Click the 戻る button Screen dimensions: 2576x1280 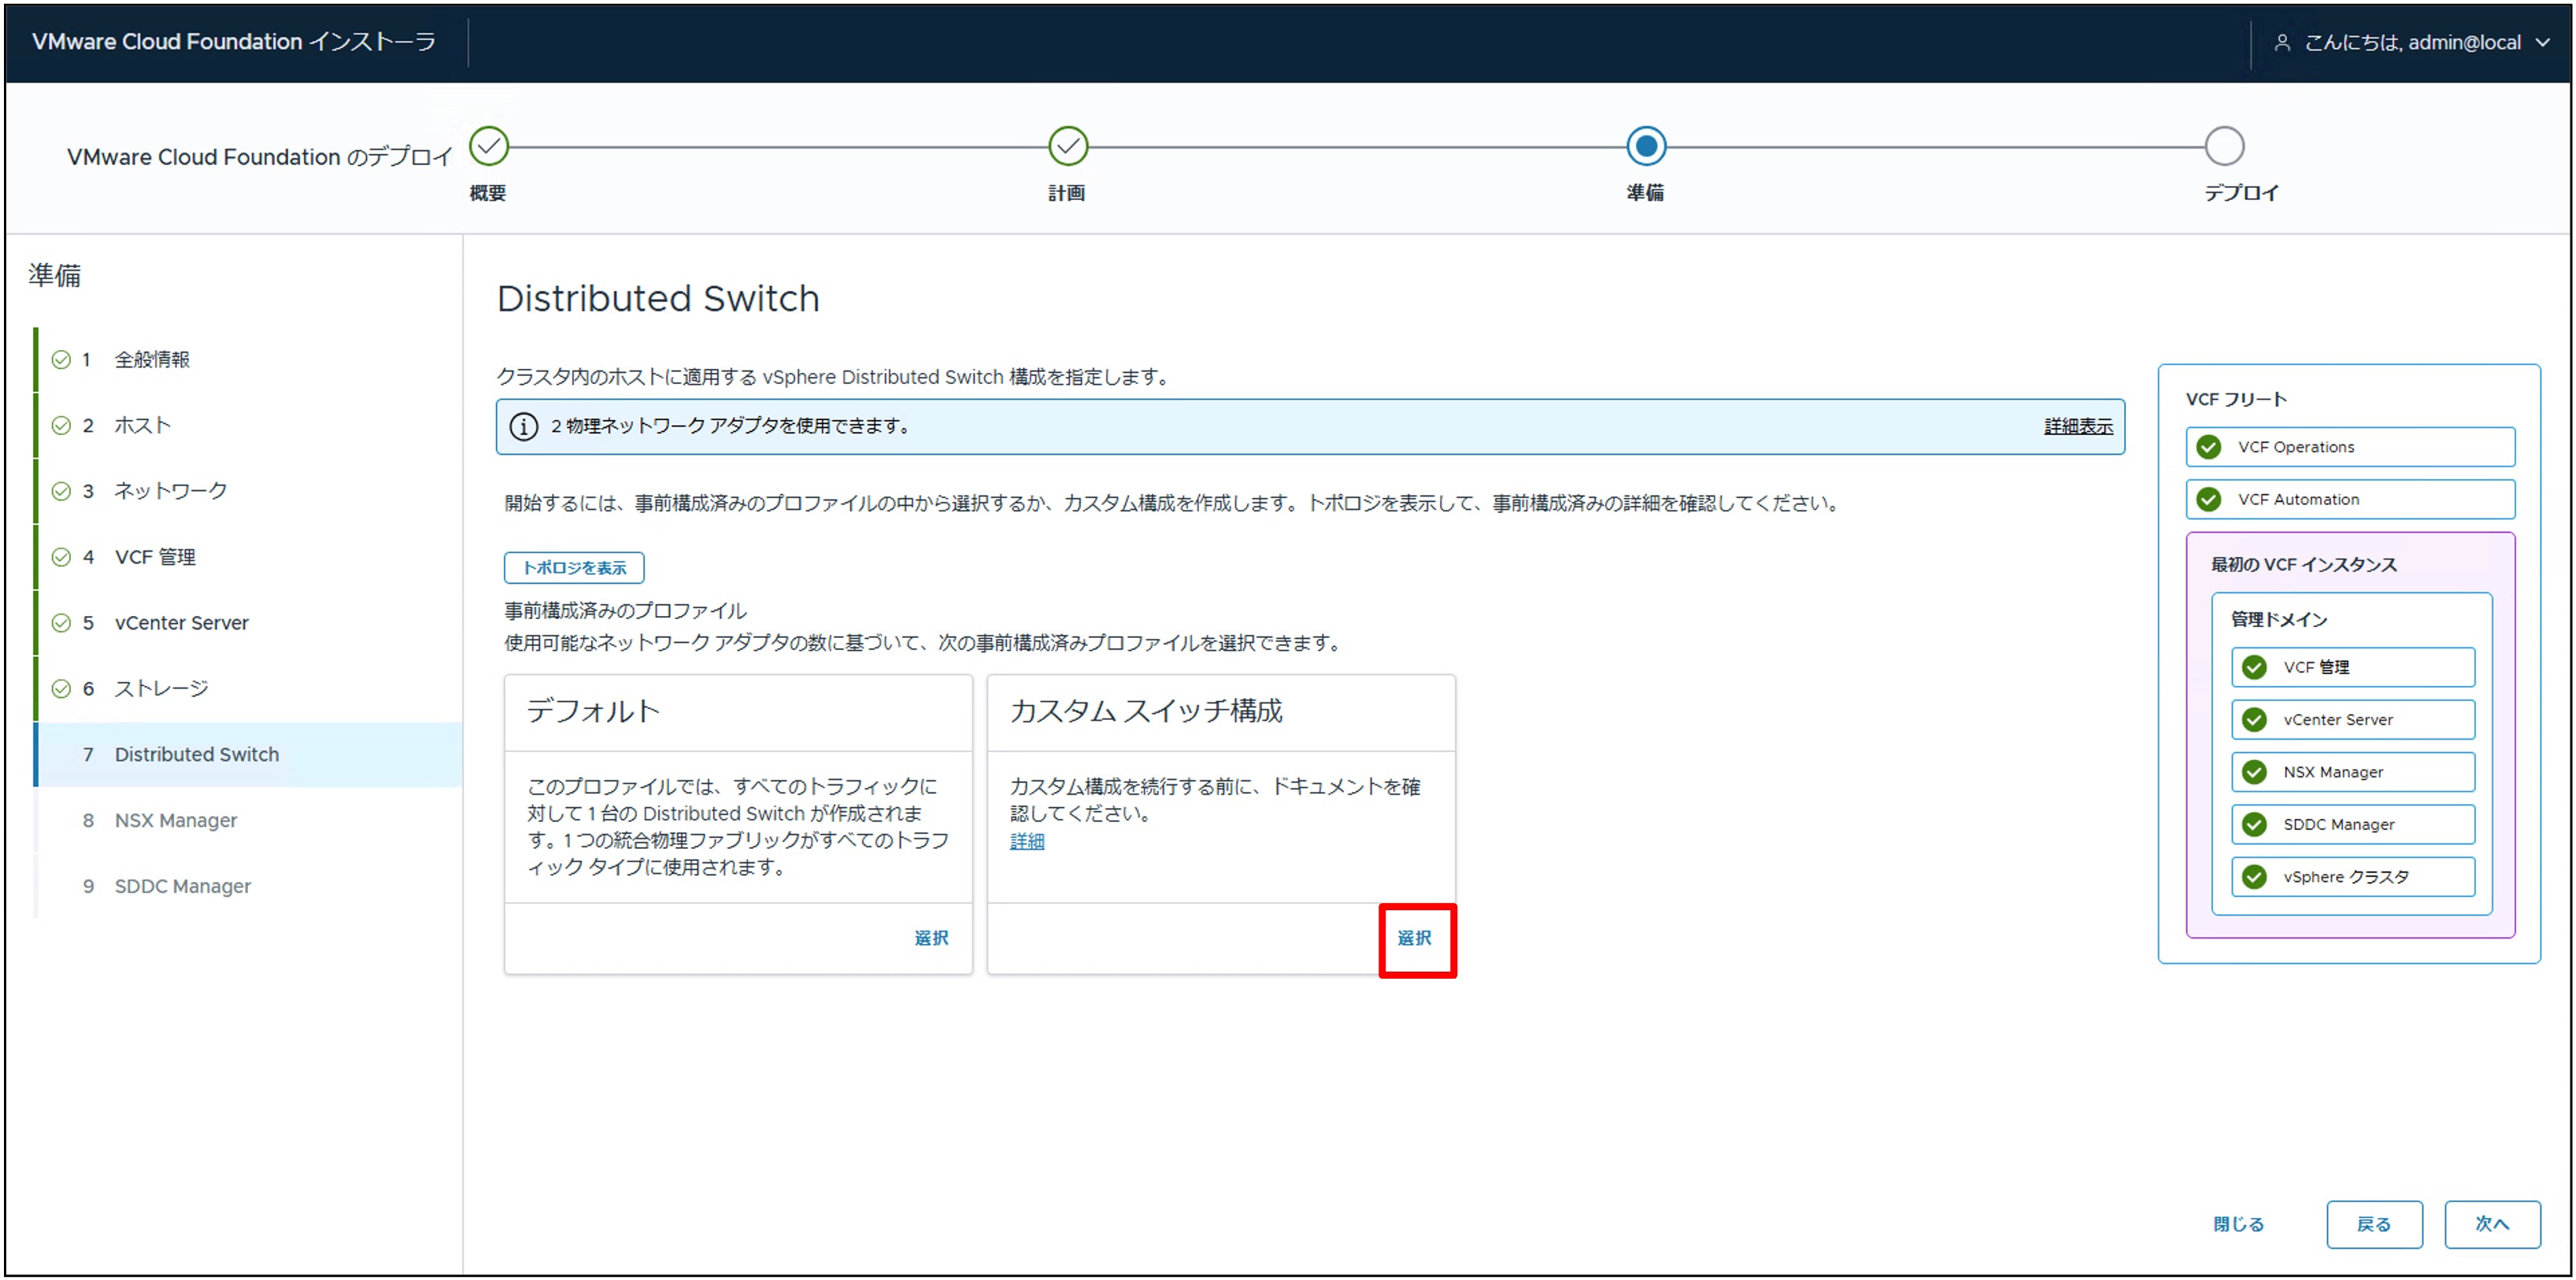[2374, 1224]
